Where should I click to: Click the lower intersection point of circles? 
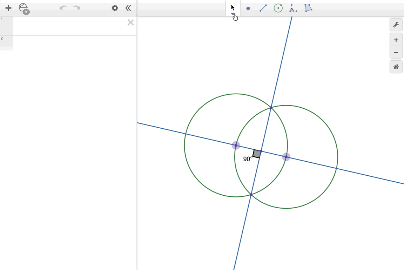coord(251,195)
